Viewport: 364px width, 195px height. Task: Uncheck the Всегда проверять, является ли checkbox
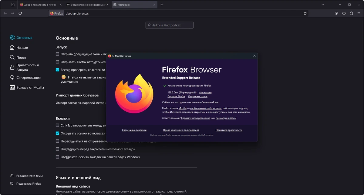pos(58,70)
